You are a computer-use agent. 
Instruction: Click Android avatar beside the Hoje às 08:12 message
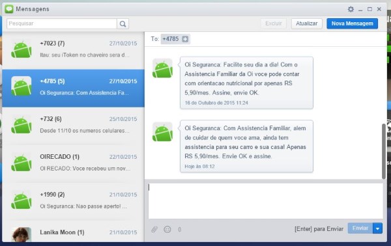pos(162,132)
